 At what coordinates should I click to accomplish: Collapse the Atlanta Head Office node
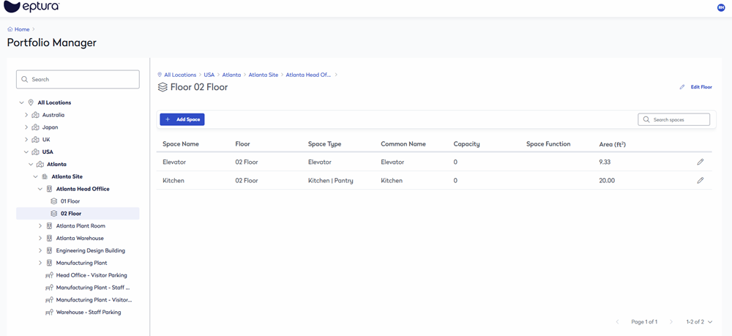[40, 189]
